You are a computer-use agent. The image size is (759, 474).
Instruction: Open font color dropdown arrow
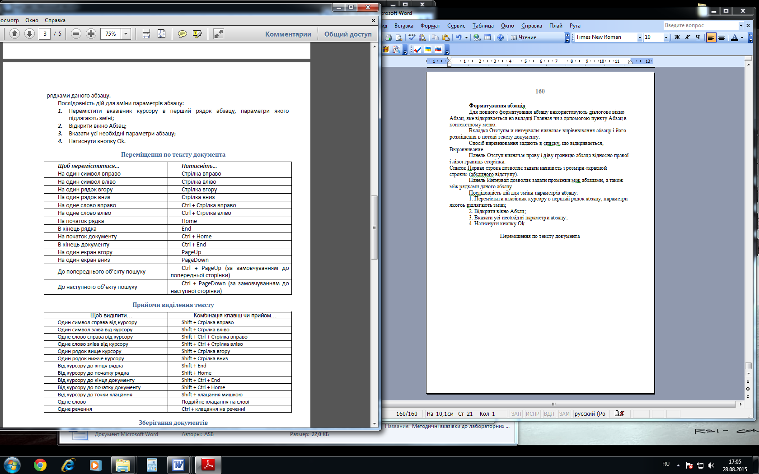[x=742, y=37]
